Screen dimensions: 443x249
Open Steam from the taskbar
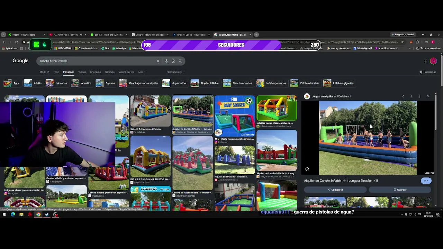pyautogui.click(x=47, y=214)
